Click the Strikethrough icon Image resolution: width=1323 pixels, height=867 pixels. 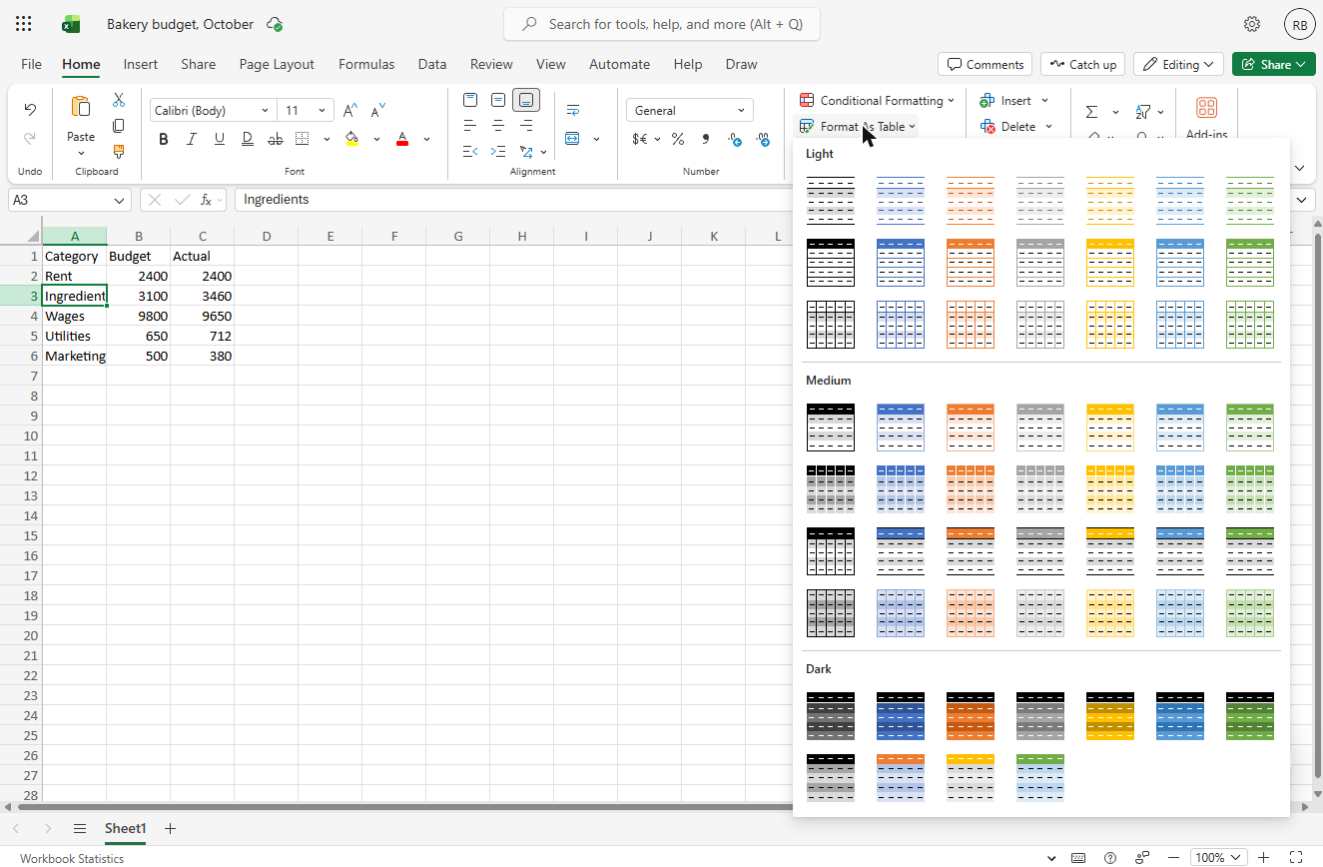[x=275, y=139]
